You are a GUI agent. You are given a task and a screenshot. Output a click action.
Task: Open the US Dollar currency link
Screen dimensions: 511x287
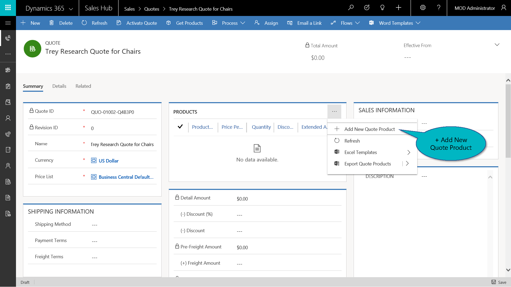coord(108,161)
